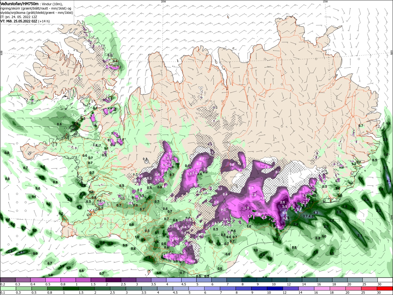Image resolution: width=393 pixels, height=295 pixels.
Task: Pick the lower scale's 25 coral red swatch
Action: point(369,289)
